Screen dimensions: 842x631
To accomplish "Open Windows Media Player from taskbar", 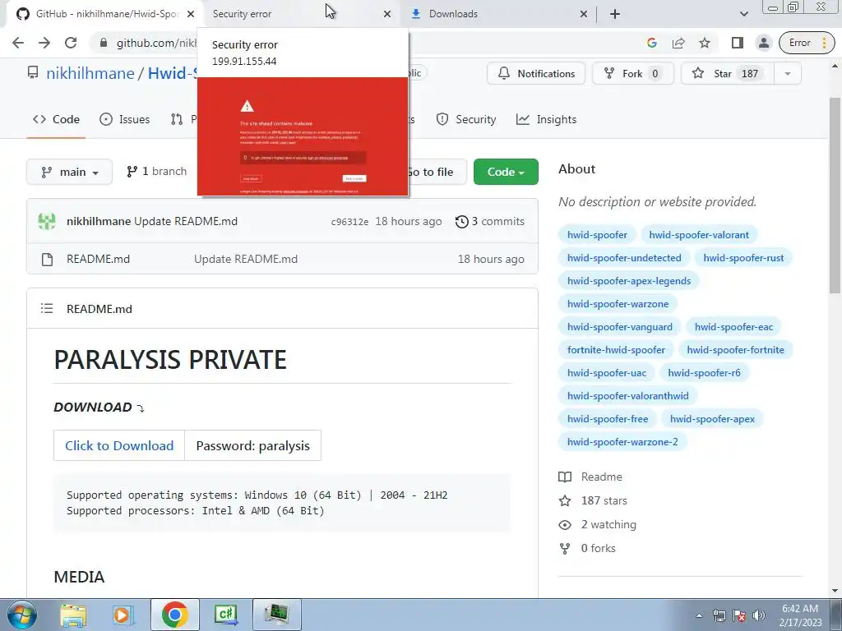I will coord(123,615).
